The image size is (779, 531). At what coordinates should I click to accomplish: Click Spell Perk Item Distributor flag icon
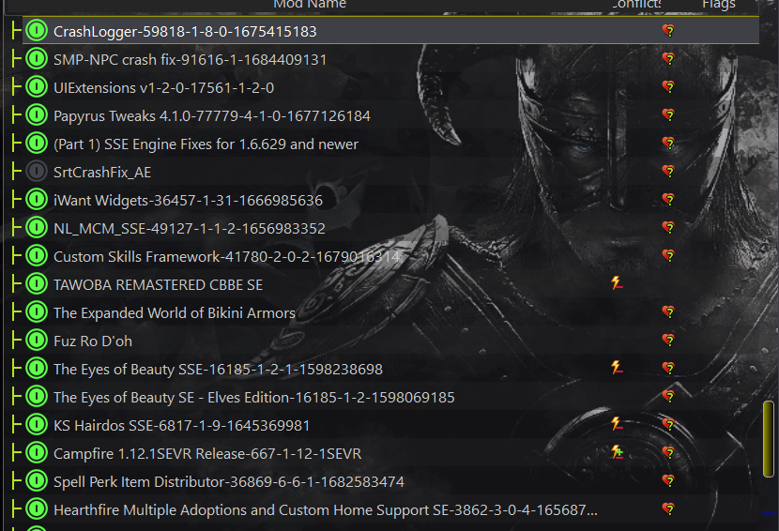tap(668, 481)
